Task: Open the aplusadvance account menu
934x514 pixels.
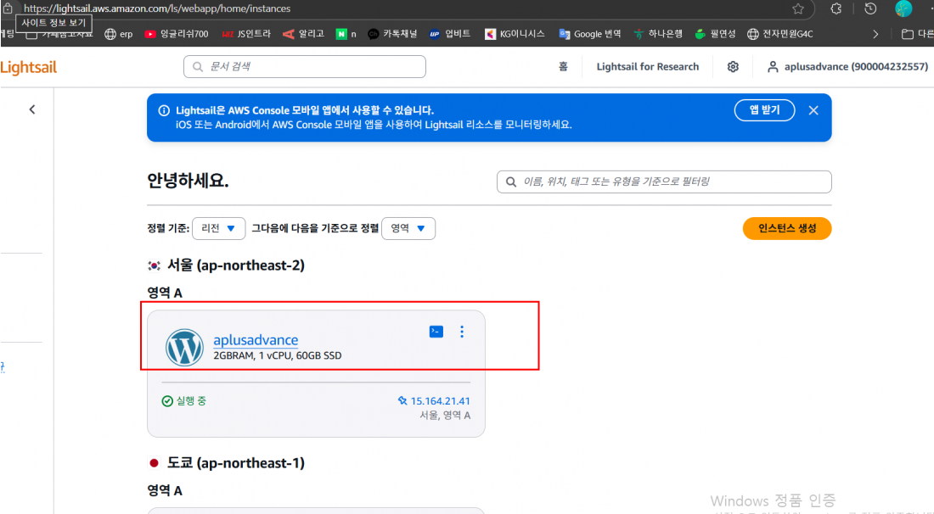Action: (847, 67)
